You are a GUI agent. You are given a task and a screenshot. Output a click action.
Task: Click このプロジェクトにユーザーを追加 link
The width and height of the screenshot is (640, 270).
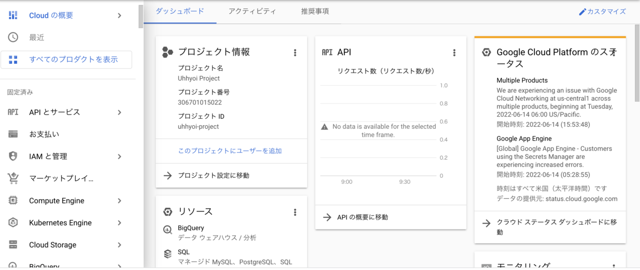[x=230, y=151]
